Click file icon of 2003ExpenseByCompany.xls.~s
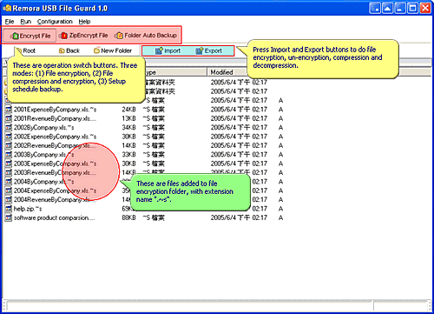Screen dimensions: 434x314 pos(9,164)
